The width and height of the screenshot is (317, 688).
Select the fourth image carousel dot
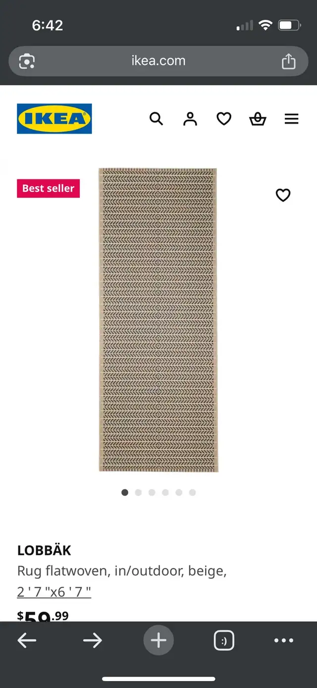click(165, 492)
